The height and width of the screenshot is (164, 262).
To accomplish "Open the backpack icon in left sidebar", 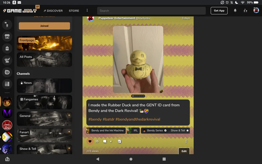I will coord(7,48).
